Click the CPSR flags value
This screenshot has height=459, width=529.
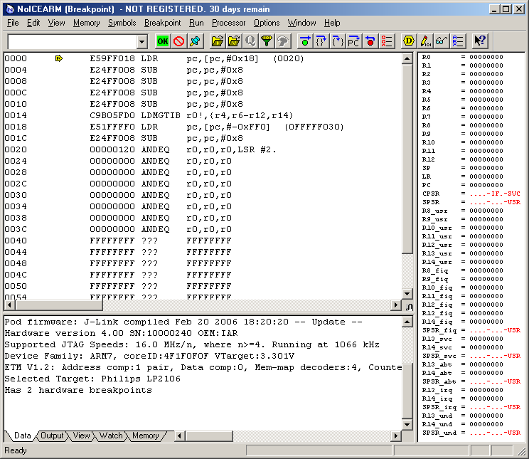click(x=495, y=194)
